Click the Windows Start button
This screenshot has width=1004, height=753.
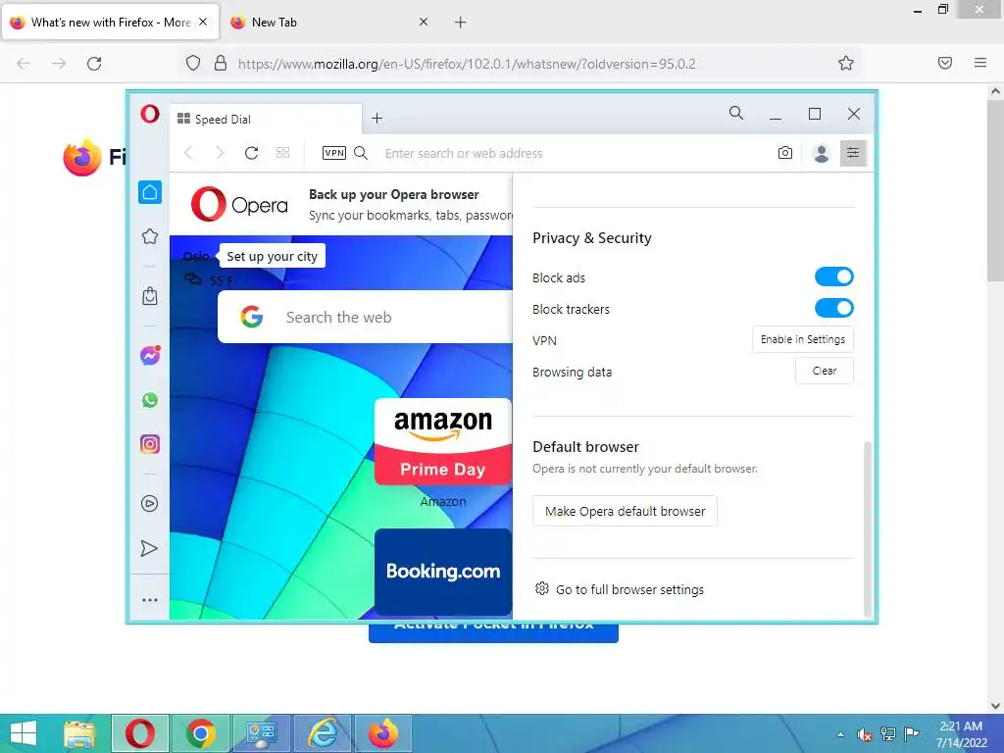(24, 733)
